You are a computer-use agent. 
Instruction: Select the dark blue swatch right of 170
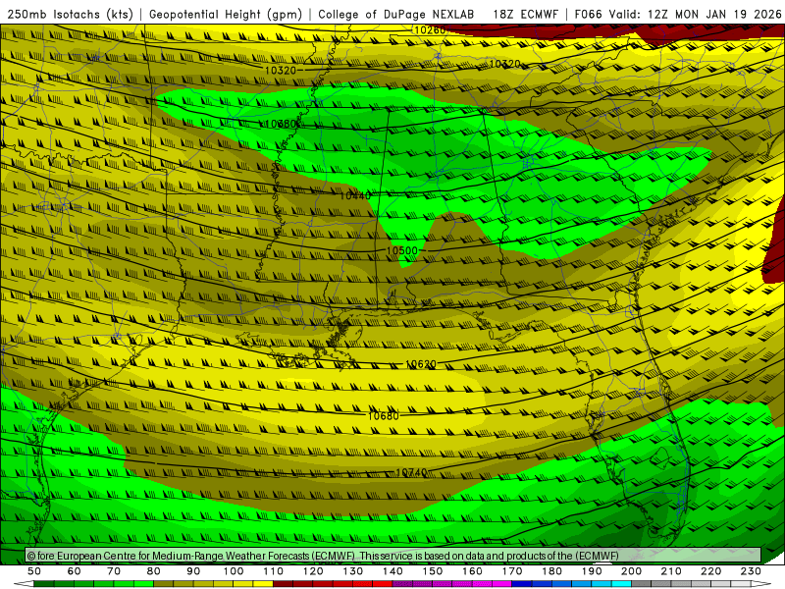pos(522,584)
